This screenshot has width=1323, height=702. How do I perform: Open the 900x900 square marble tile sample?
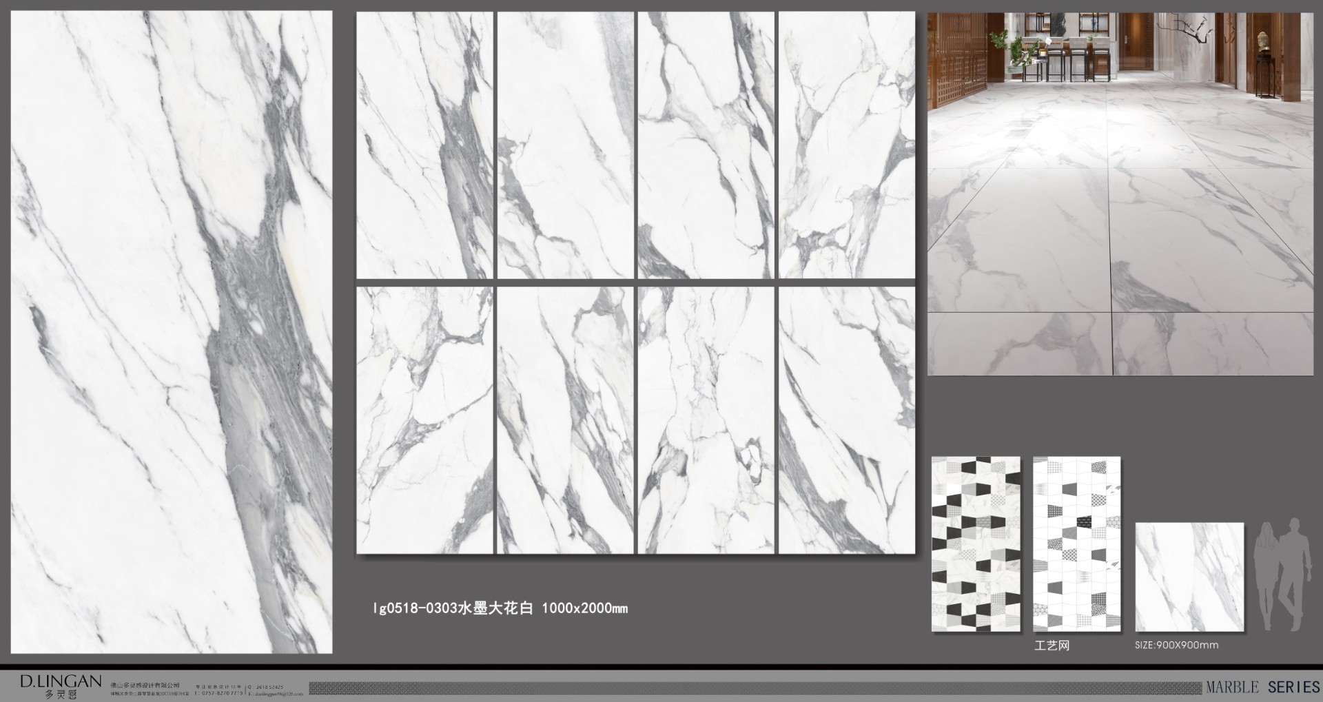coord(1189,577)
